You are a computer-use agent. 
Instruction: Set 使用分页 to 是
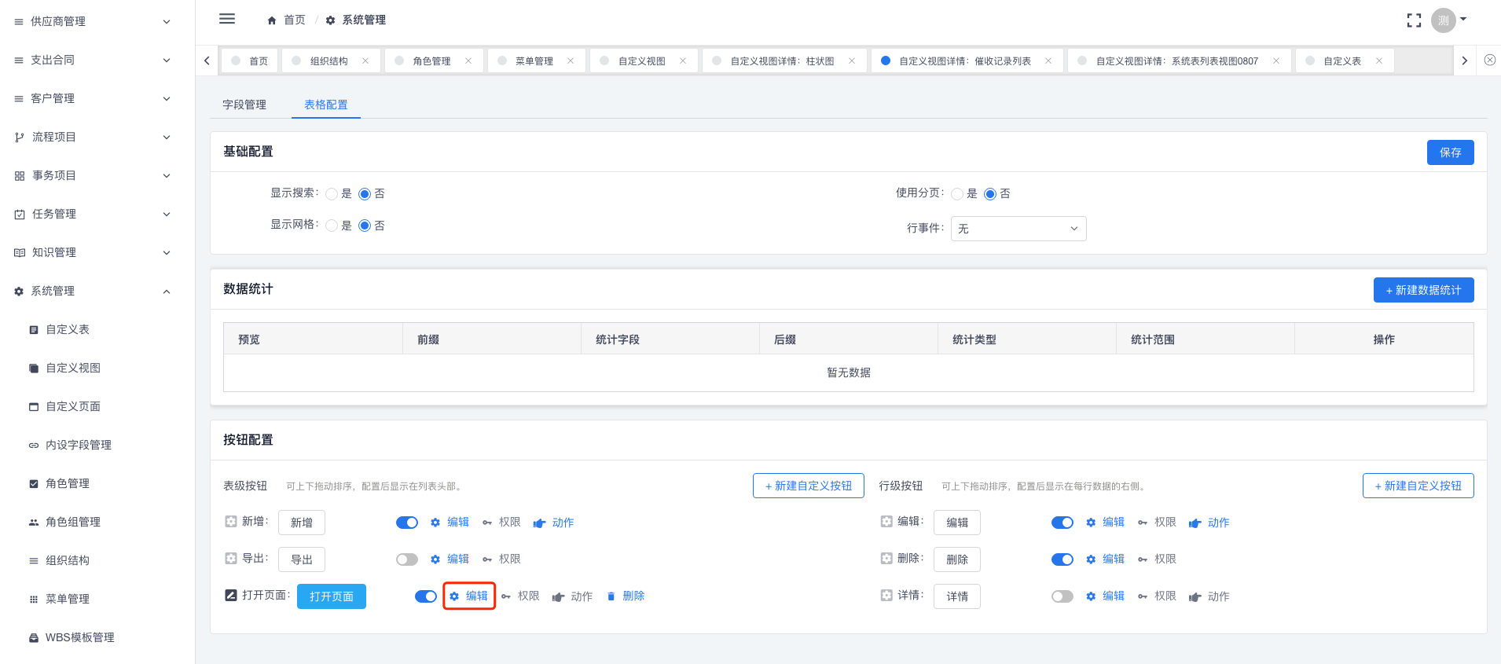[x=957, y=194]
